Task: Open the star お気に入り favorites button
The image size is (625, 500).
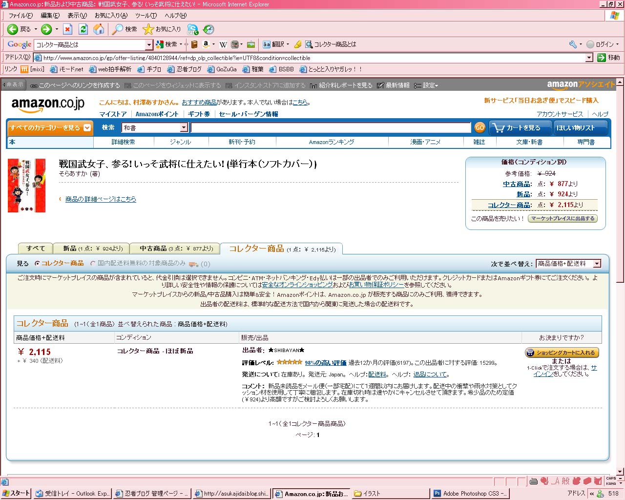Action: [162, 29]
